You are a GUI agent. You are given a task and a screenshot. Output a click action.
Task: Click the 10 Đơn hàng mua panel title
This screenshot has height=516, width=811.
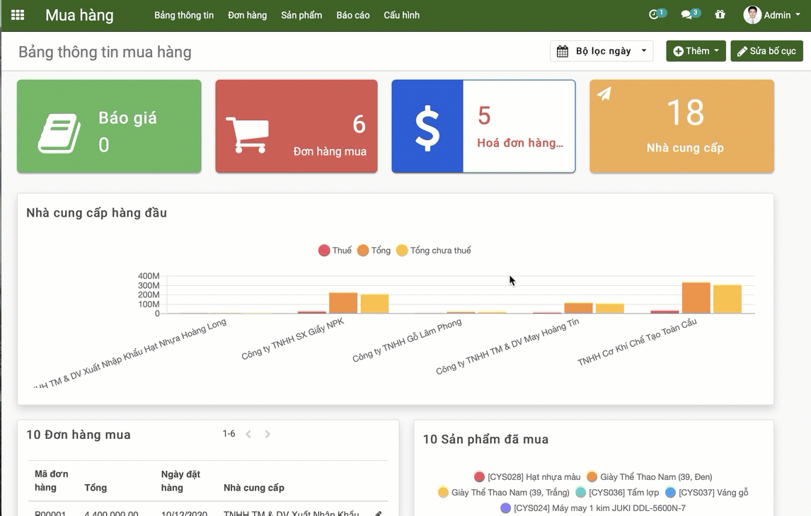coord(79,435)
